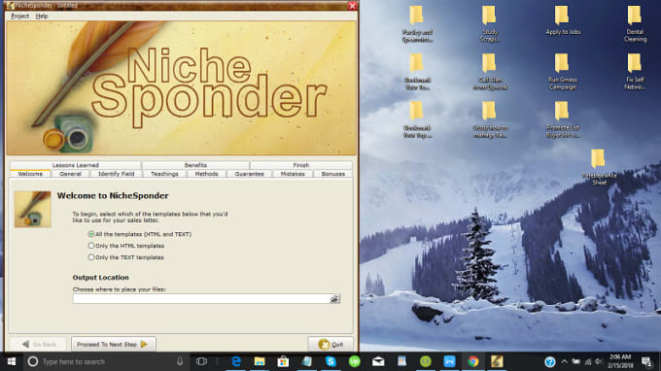Image resolution: width=661 pixels, height=371 pixels.
Task: Click the Quit button
Action: click(330, 344)
